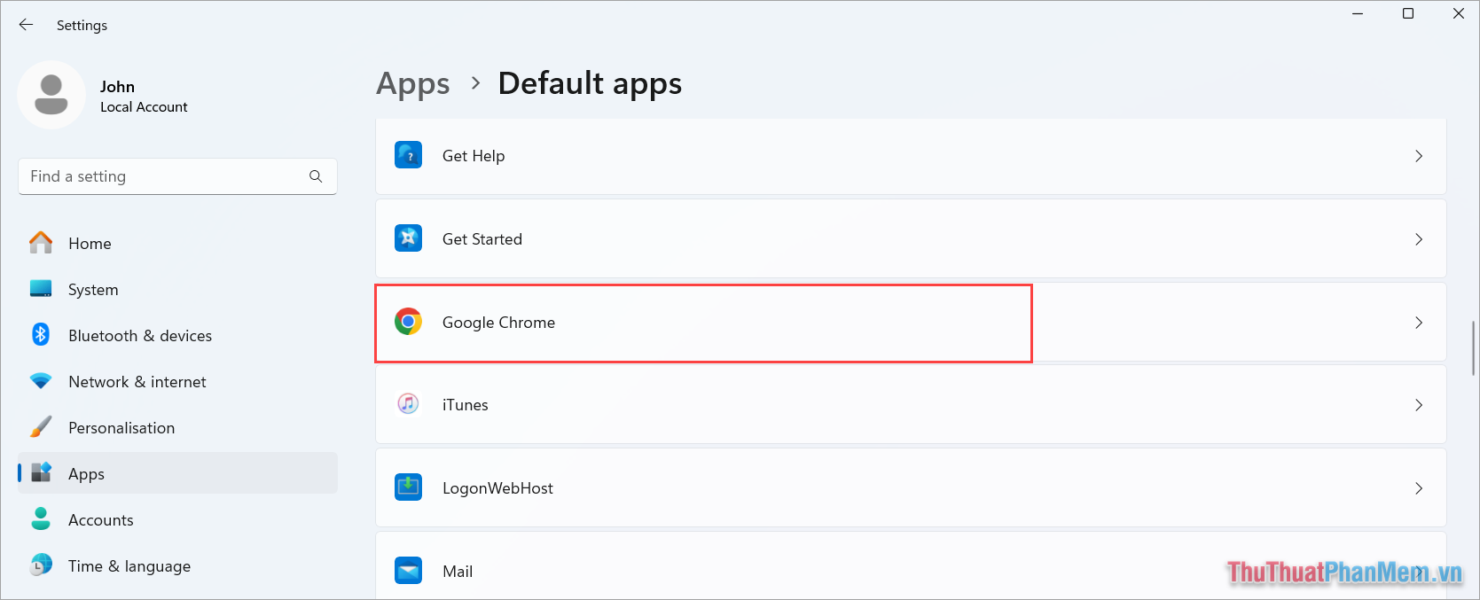Select the Google Chrome label
This screenshot has height=600, width=1480.
pyautogui.click(x=498, y=323)
